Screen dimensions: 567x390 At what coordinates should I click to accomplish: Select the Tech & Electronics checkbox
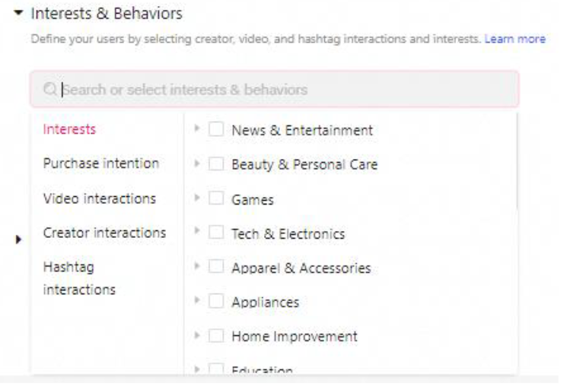click(x=216, y=233)
